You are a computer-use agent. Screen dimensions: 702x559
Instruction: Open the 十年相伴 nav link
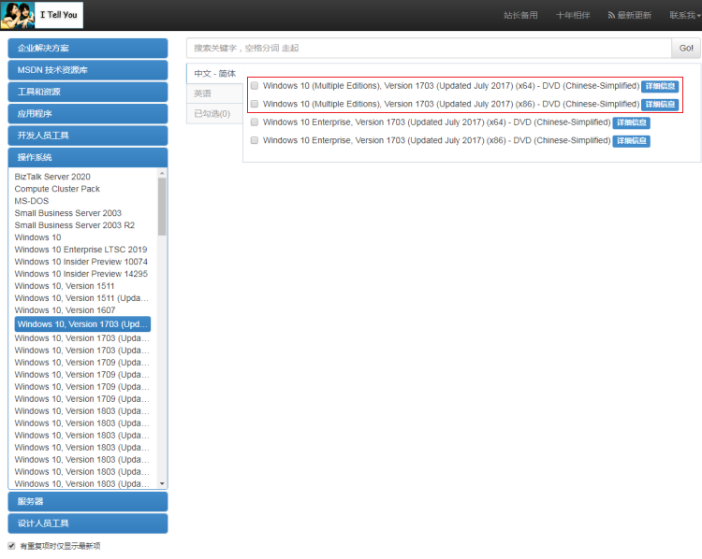[573, 15]
